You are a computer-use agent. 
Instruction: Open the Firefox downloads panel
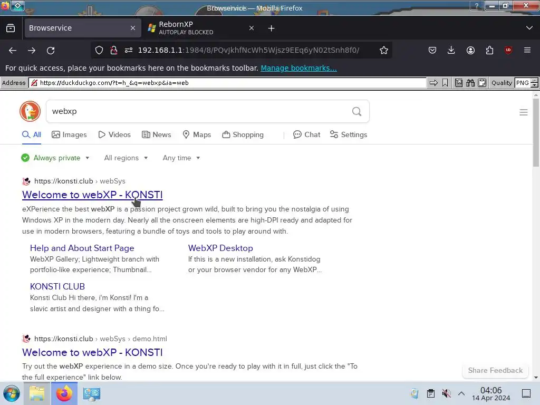pos(451,50)
